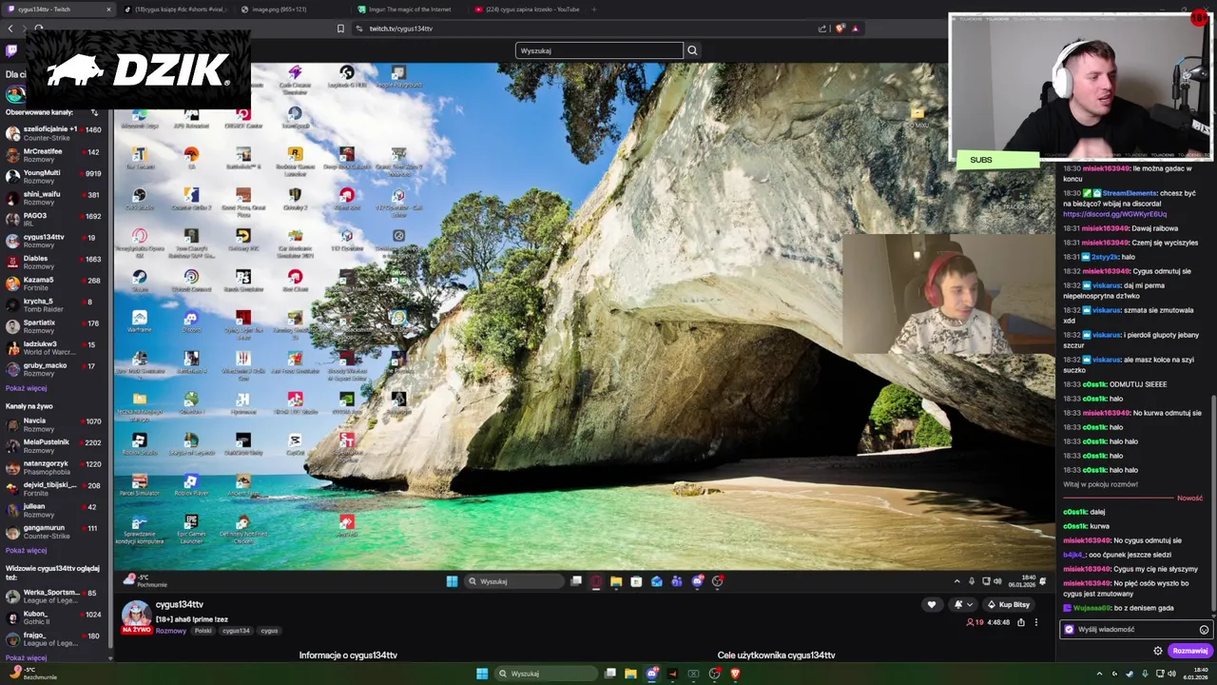
Task: Open Discord invite link in chat
Action: pos(1114,214)
